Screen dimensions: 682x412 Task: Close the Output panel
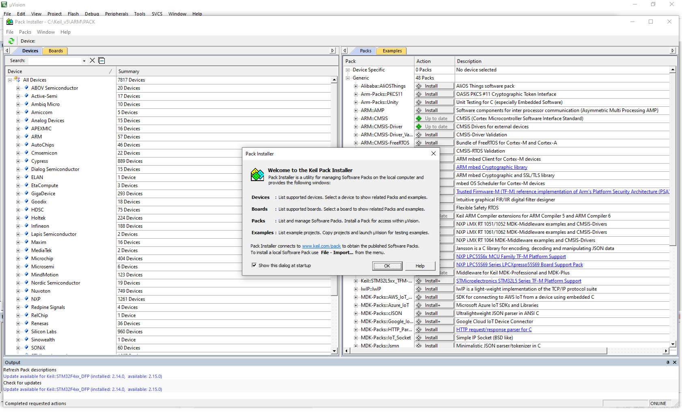[x=675, y=362]
